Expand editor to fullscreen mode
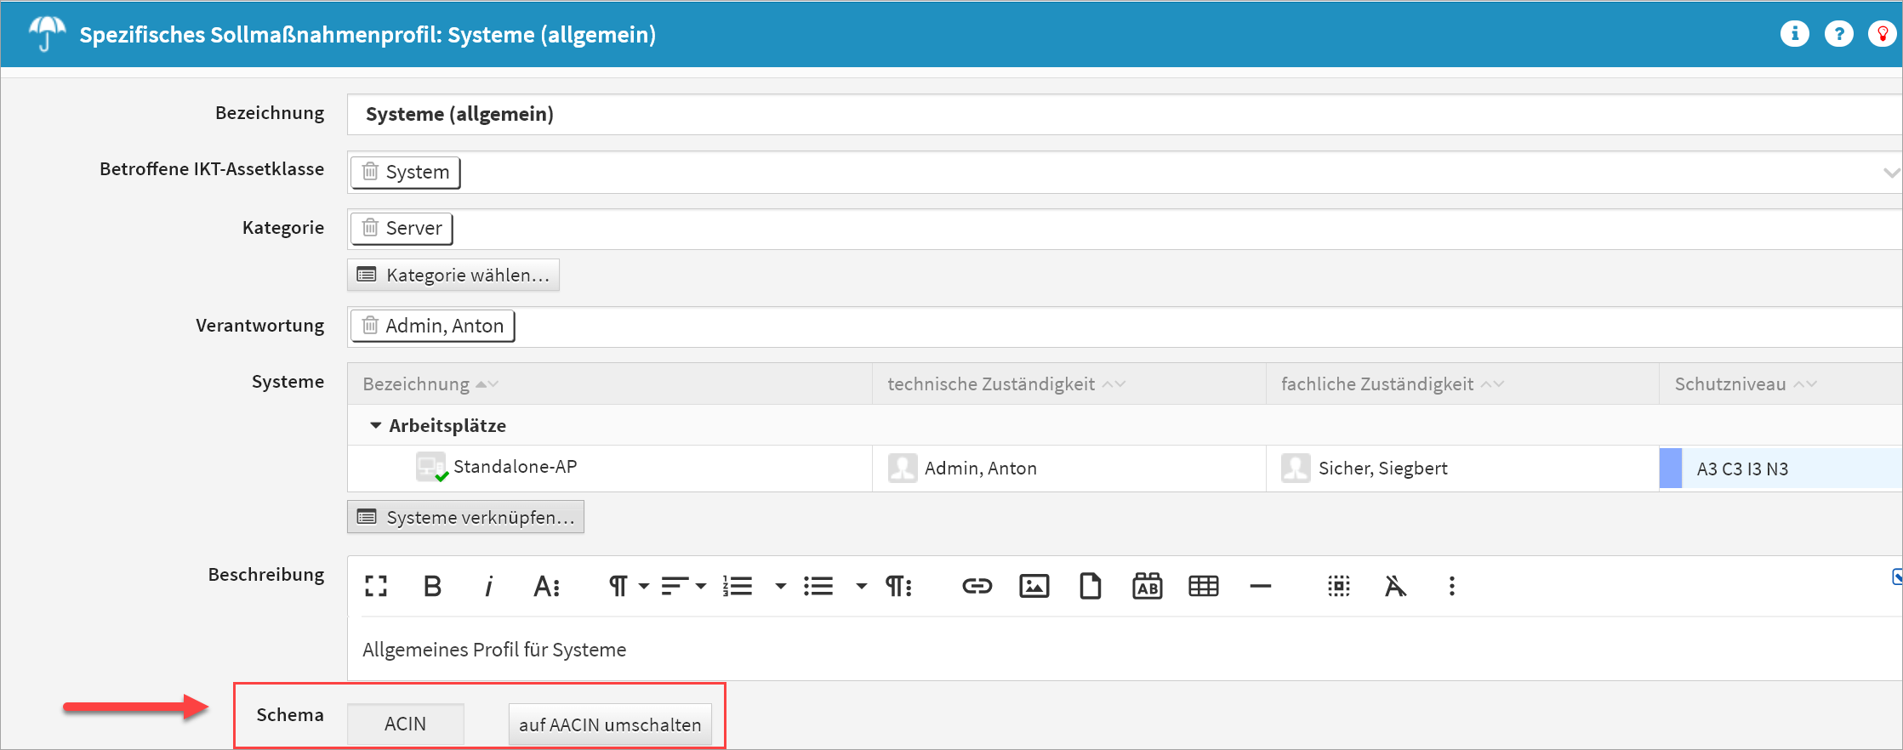 tap(376, 586)
